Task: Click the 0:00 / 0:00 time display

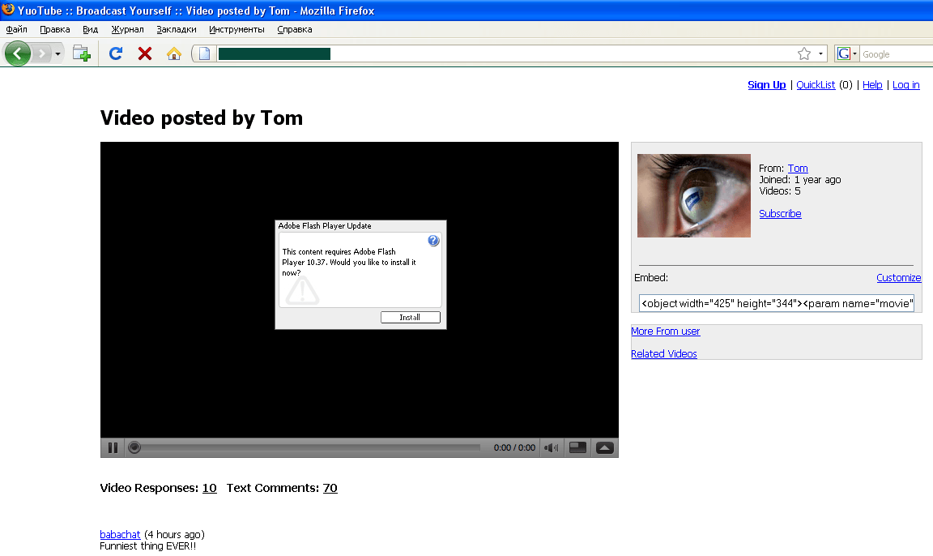Action: click(514, 447)
